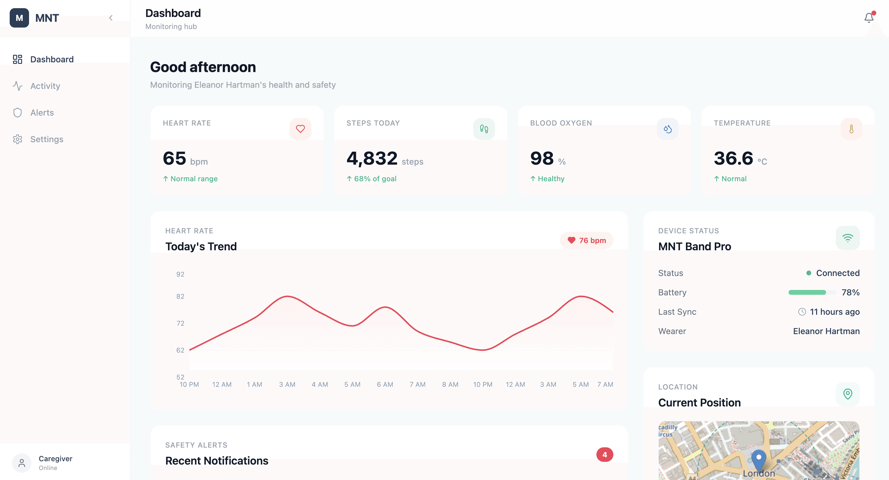Screen dimensions: 889x480
Task: Click the location pin icon in Location card
Action: (848, 394)
